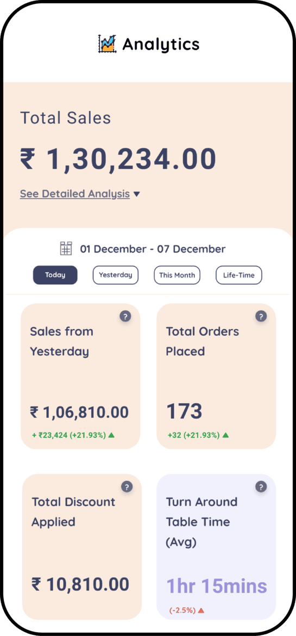Open the Total Orders Placed card
Viewport: 296px width, 636px height.
pyautogui.click(x=216, y=376)
